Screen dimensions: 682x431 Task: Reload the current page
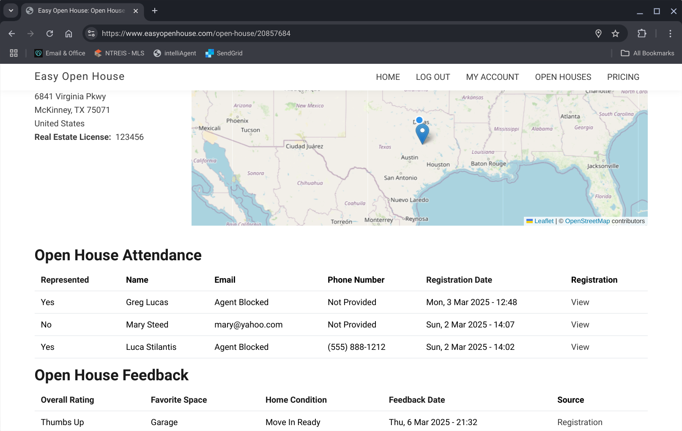pos(49,33)
